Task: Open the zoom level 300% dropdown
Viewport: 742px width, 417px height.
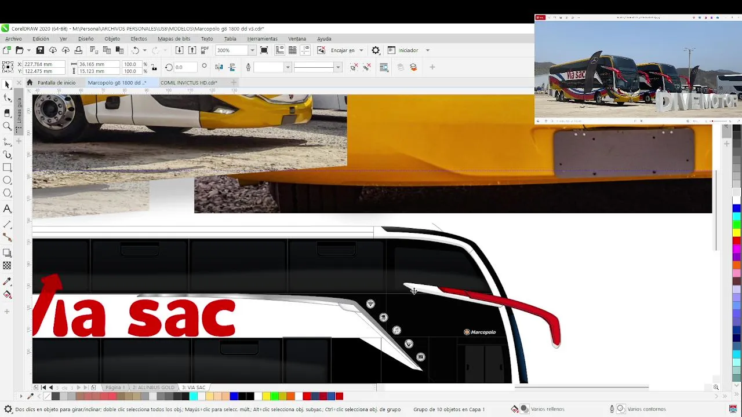Action: point(252,50)
